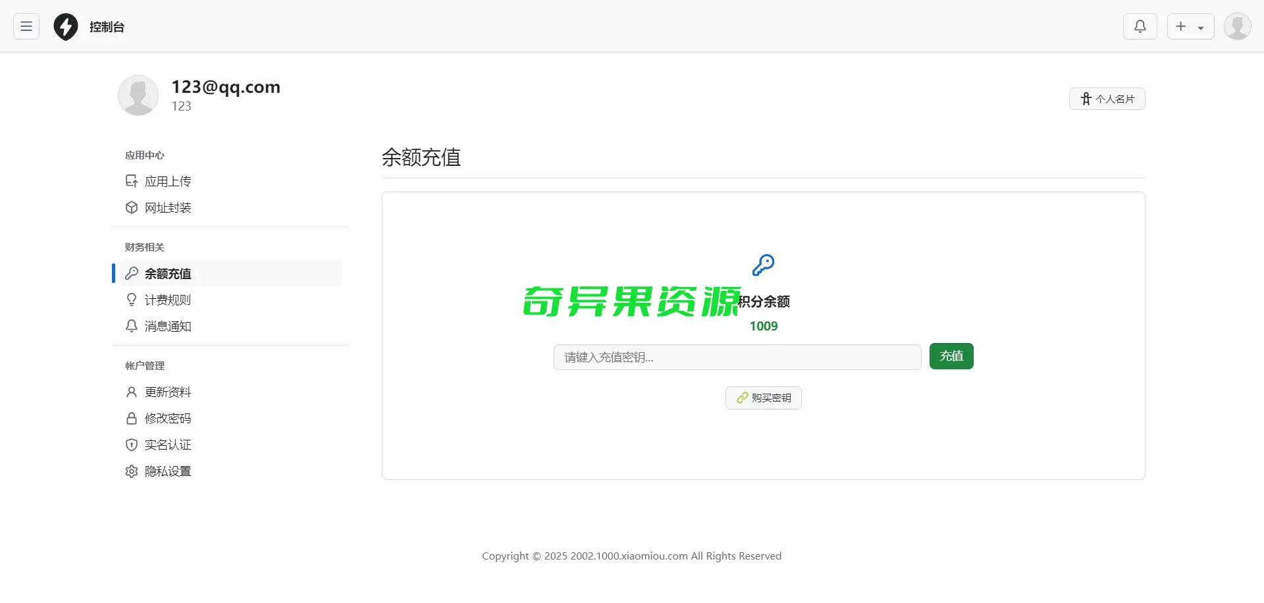
Task: Select the 实名认证 shield icon
Action: [132, 444]
